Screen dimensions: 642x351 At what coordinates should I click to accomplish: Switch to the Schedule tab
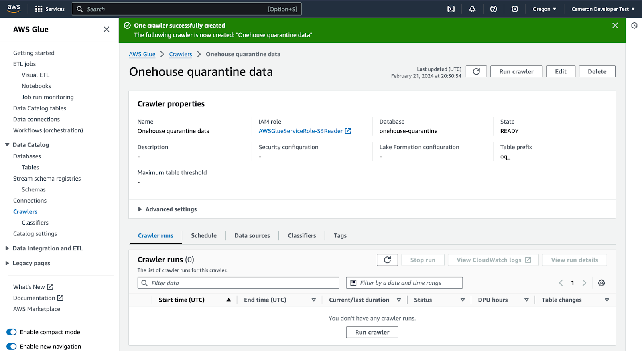pos(204,236)
